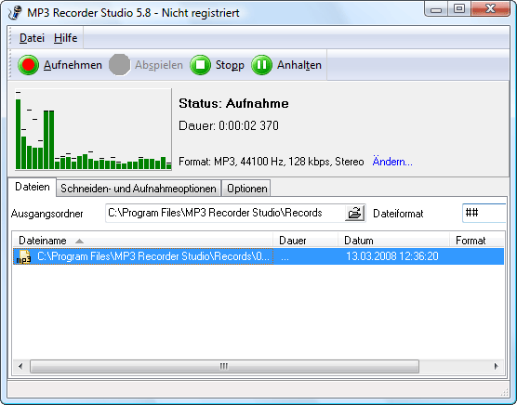This screenshot has height=405, width=517.
Task: Minimize the MP3 Recorder Studio window
Action: (x=436, y=9)
